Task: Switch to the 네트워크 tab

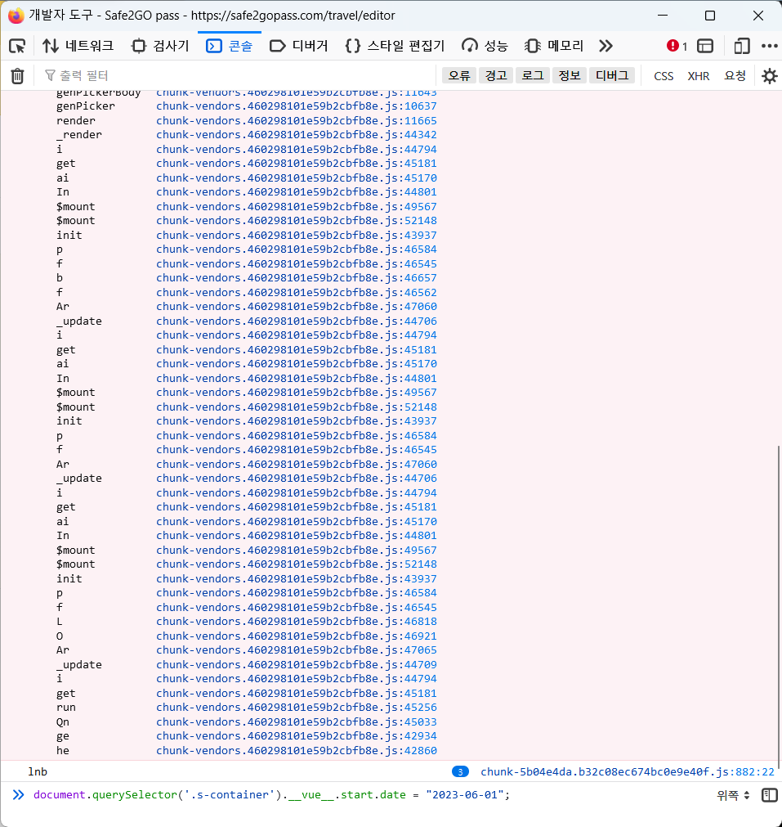Action: tap(78, 46)
